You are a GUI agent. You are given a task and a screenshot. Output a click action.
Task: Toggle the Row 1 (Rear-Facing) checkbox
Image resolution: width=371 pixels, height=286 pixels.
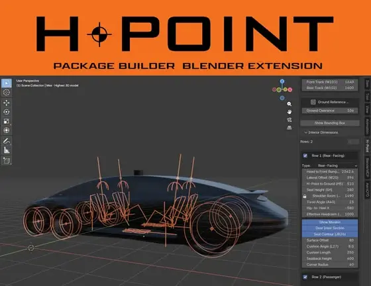pos(305,156)
